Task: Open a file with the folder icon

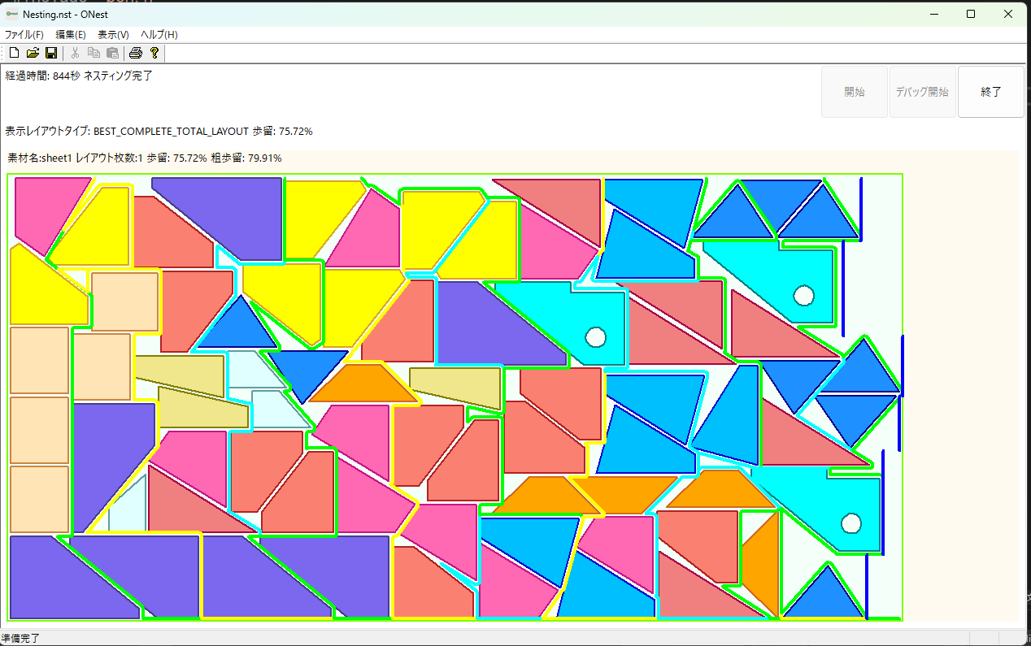Action: tap(33, 54)
